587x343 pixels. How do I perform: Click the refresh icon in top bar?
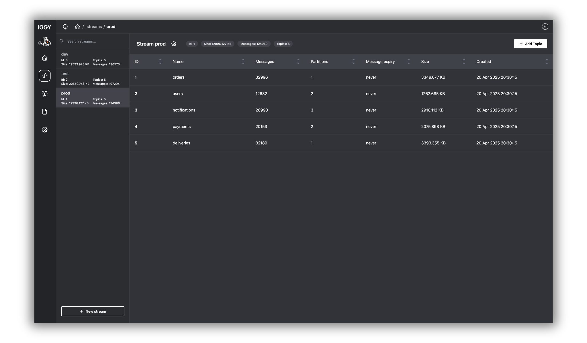(x=65, y=26)
